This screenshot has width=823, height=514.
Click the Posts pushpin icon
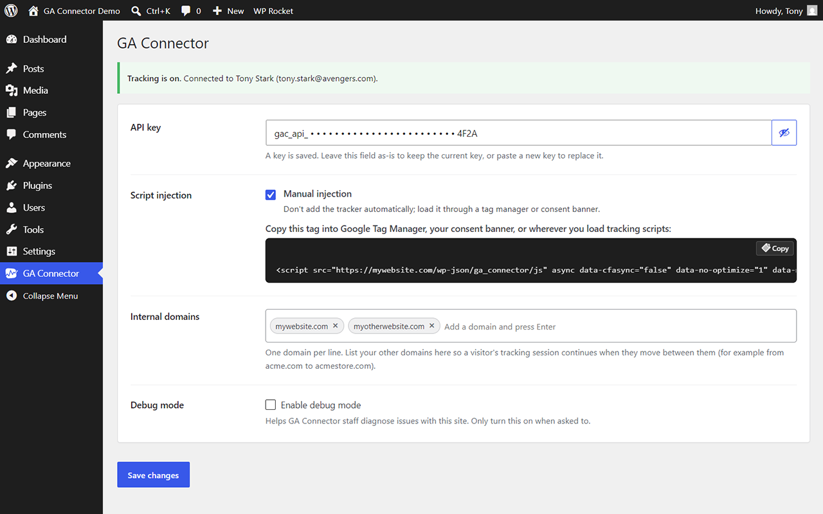[12, 69]
